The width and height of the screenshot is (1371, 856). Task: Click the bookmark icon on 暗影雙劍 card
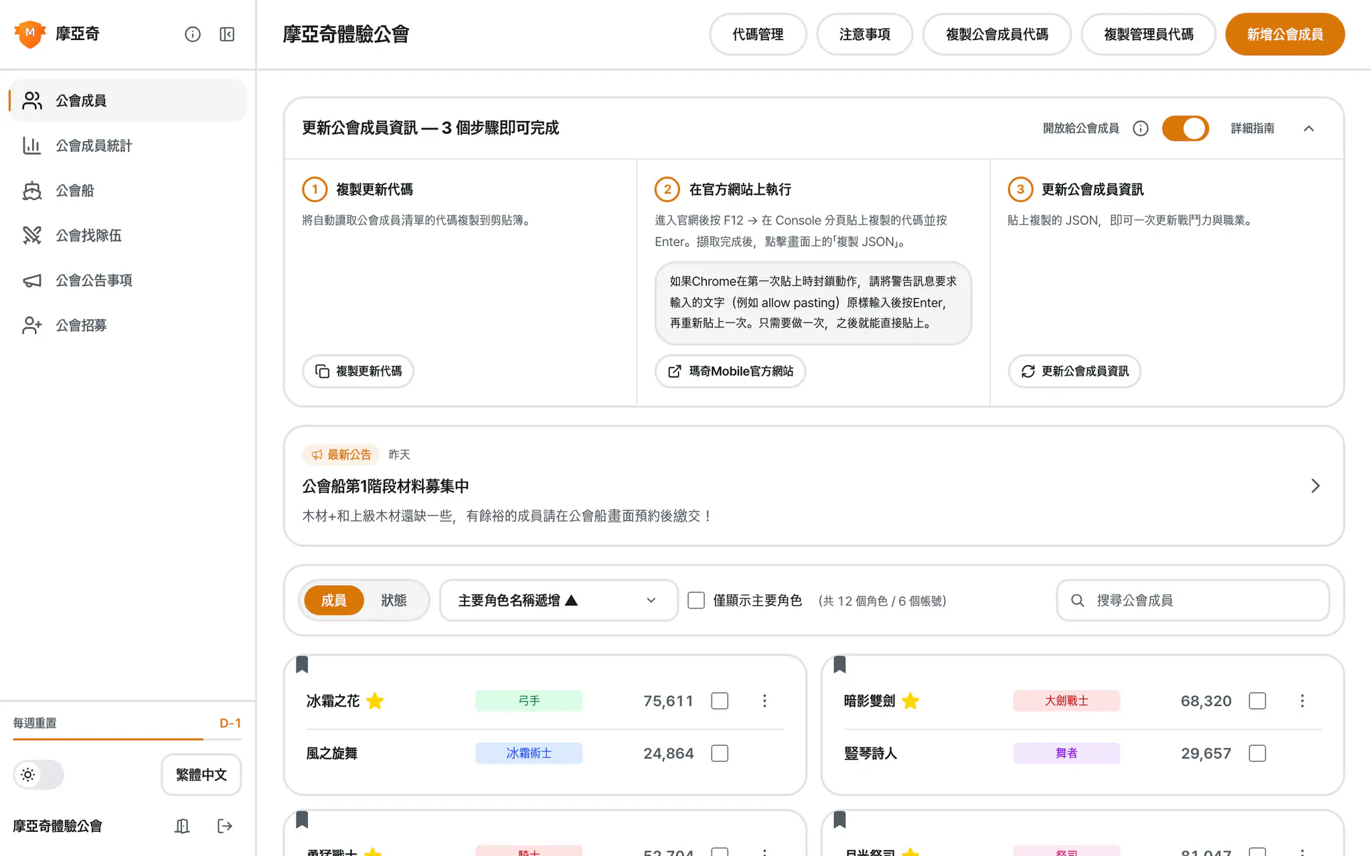coord(840,664)
